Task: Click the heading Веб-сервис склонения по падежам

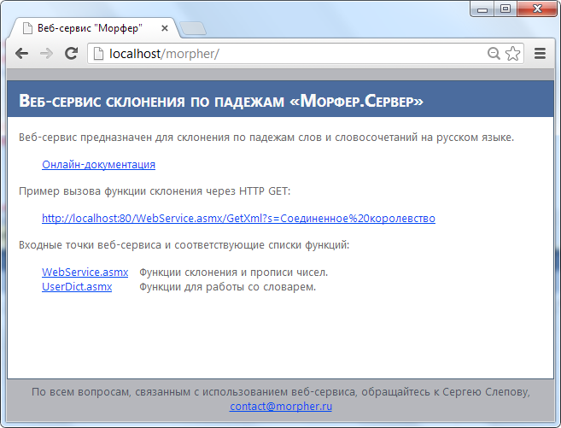Action: point(221,101)
